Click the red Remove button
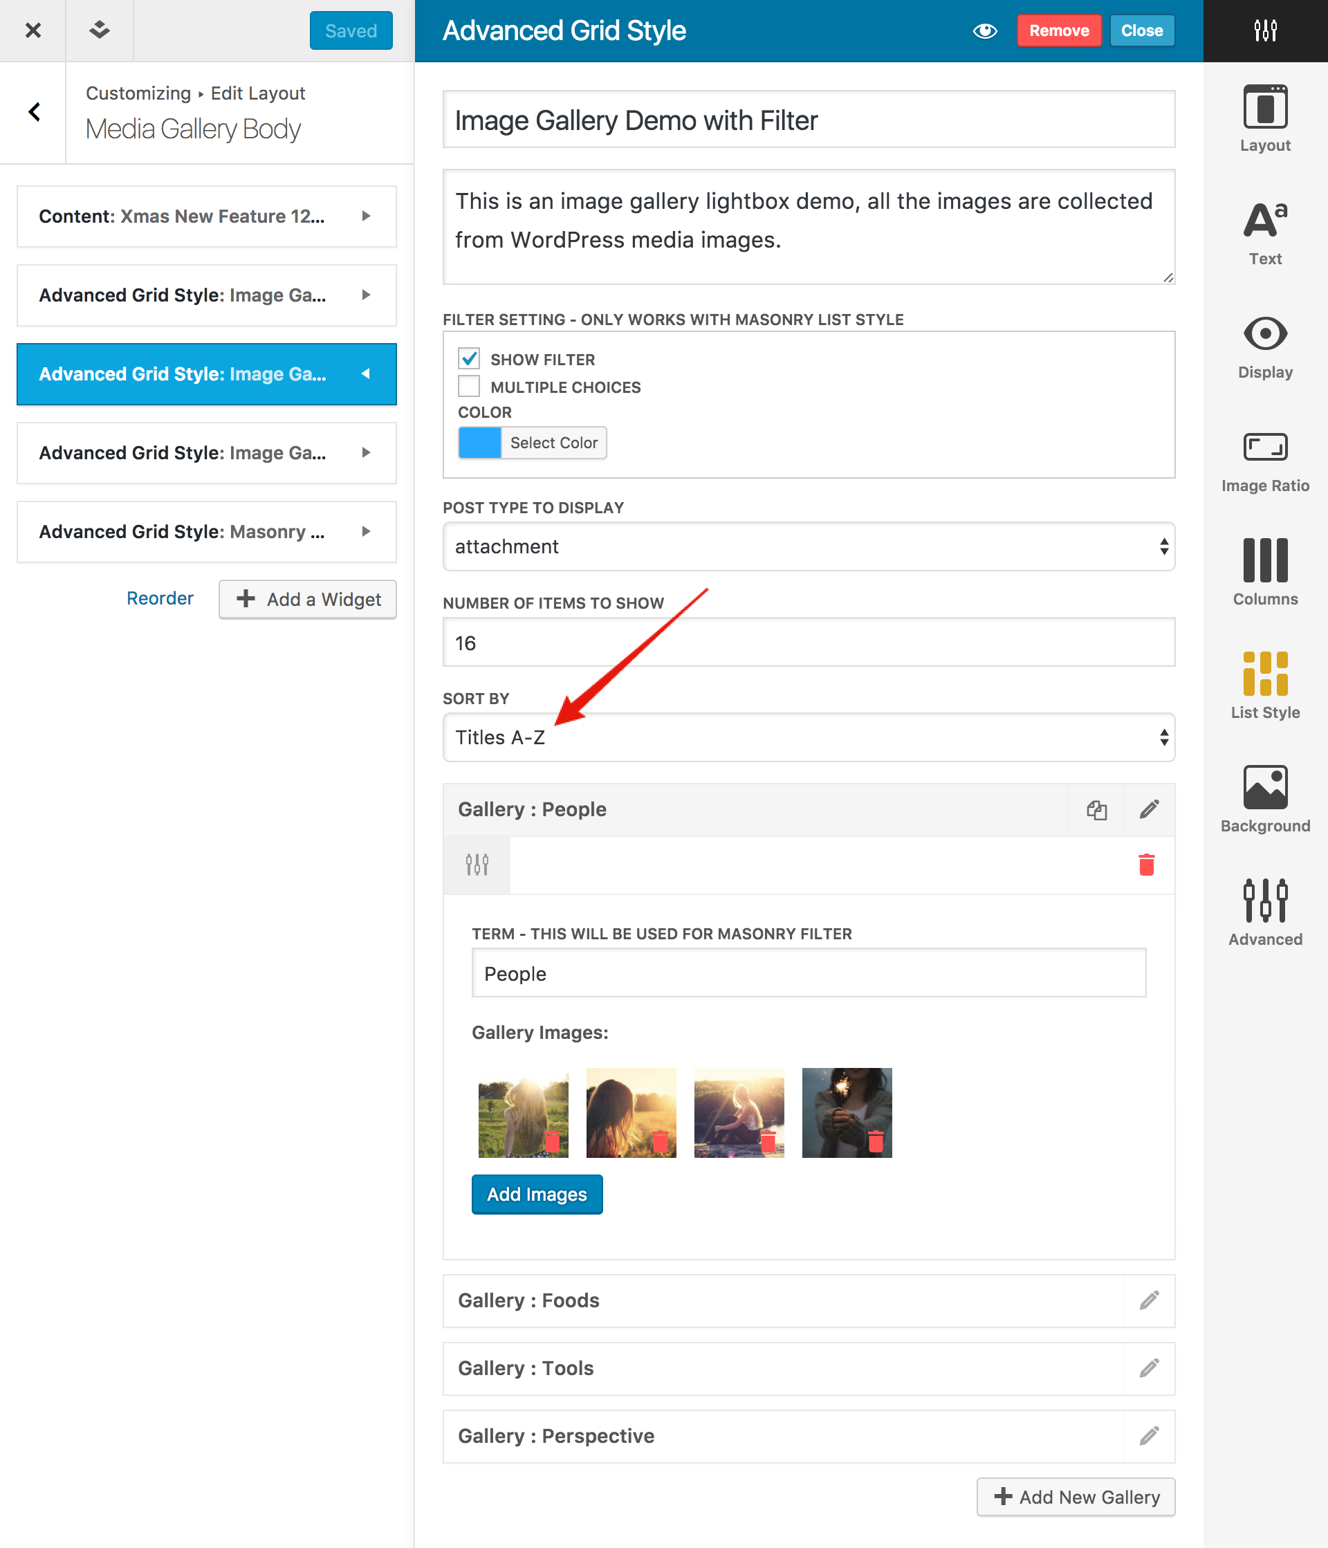The image size is (1328, 1548). (1059, 30)
